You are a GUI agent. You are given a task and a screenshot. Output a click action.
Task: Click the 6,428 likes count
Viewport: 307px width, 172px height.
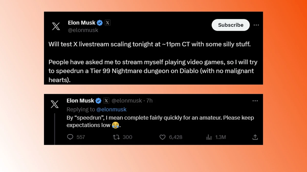[x=176, y=137]
